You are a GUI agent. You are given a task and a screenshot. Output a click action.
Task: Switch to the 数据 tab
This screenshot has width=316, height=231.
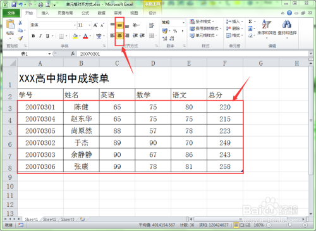tap(102, 13)
